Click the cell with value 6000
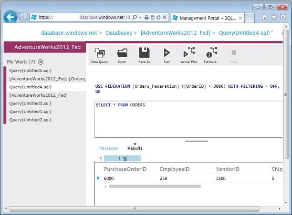292x215 pixels. (109, 178)
